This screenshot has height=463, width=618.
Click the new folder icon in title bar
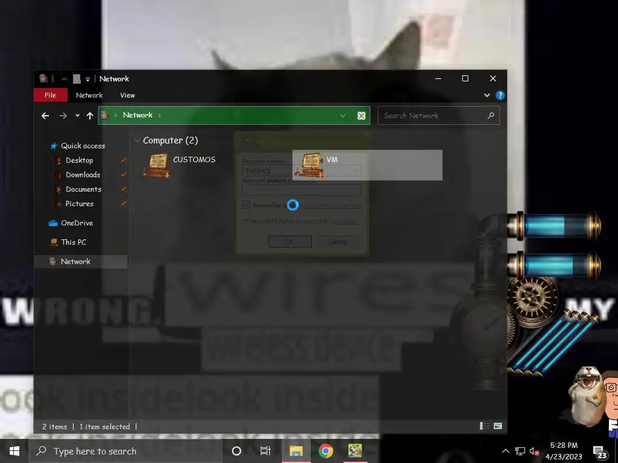[77, 79]
